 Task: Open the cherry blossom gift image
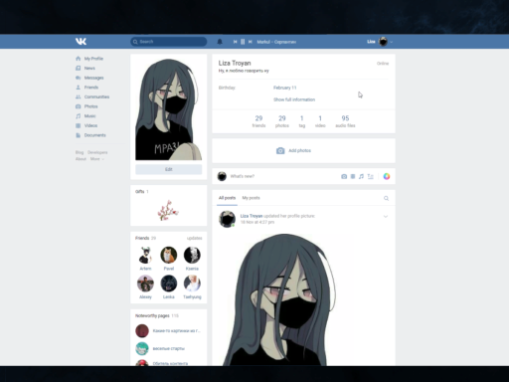[168, 210]
